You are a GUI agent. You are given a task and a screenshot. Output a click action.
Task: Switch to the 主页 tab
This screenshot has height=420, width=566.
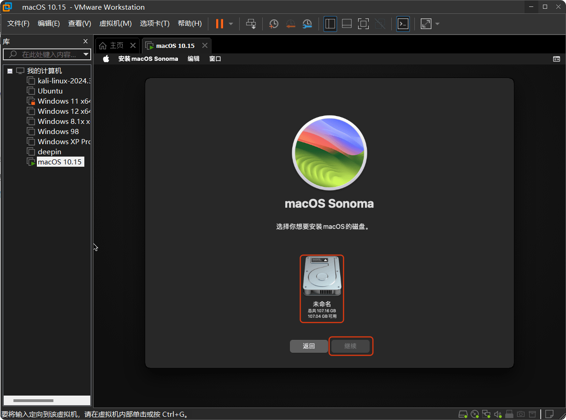pos(112,46)
